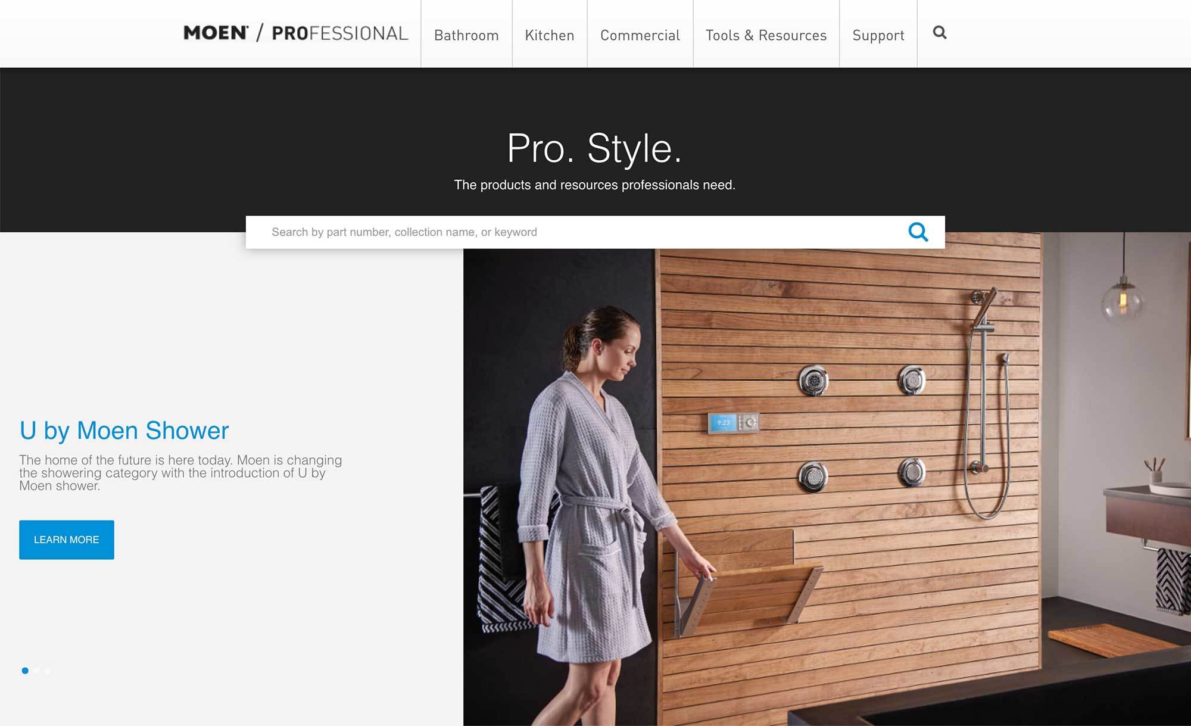The width and height of the screenshot is (1191, 726).
Task: Click the blue search icon in search box
Action: point(918,232)
